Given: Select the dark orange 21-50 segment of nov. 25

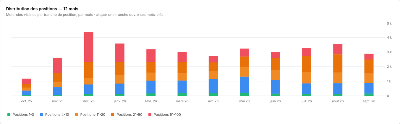Looking at the screenshot, I should tap(58, 77).
